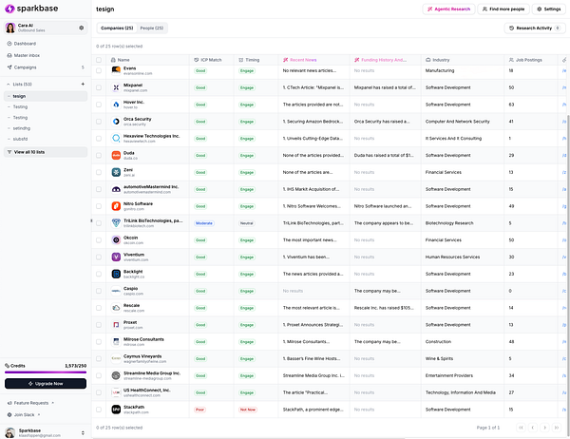Click the TriLink BioTechnologies company logo
Viewport: 570px width, 439px height.
(116, 223)
